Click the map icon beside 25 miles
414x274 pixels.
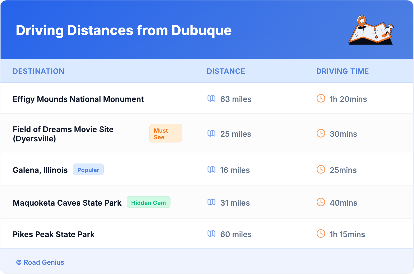211,133
